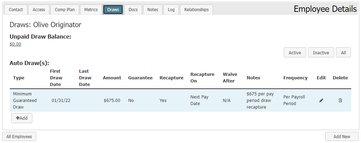
Task: Click the Last Draw Date header
Action: point(85,78)
